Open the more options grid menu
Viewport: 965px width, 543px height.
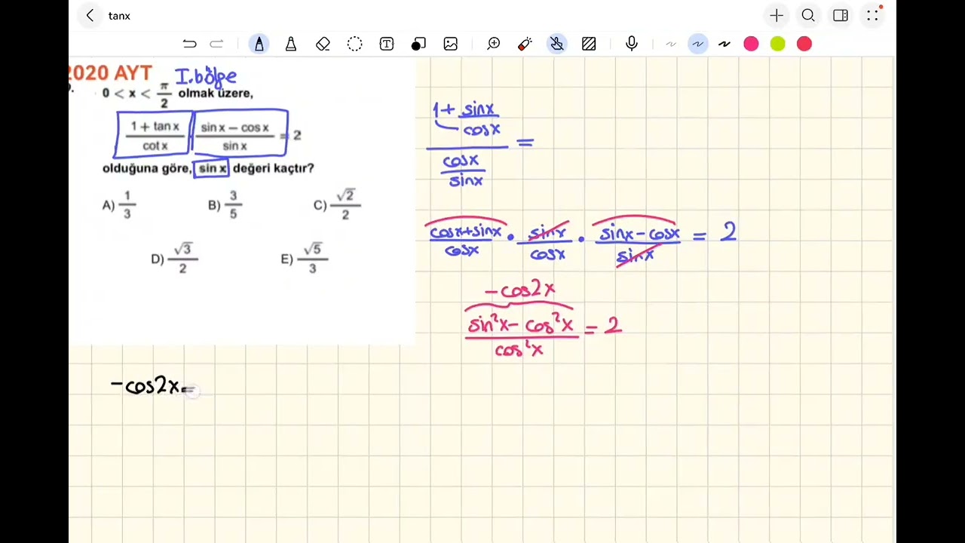873,15
